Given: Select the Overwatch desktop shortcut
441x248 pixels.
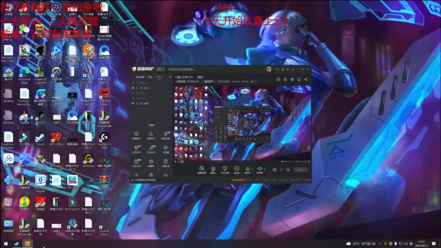Looking at the screenshot, I should [56, 74].
